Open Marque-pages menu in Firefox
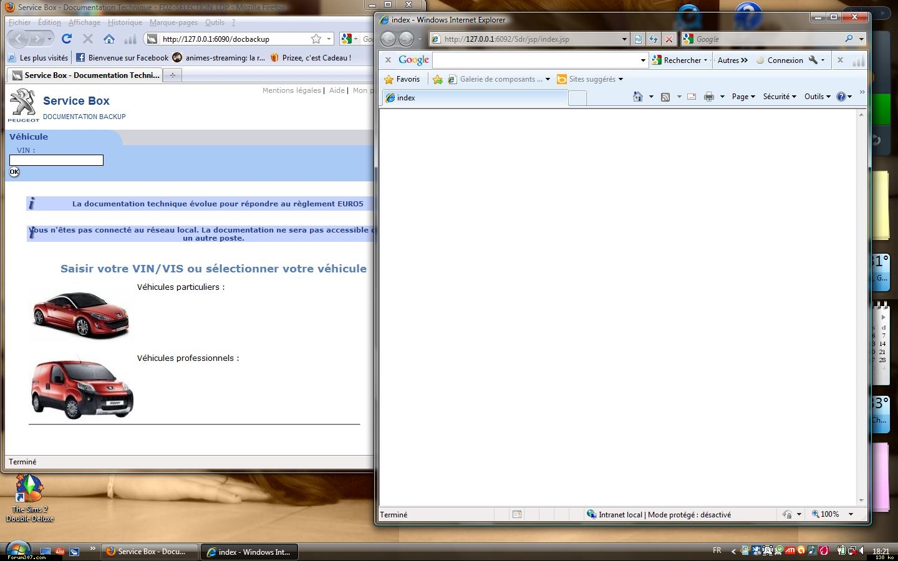The image size is (898, 561). click(x=173, y=22)
